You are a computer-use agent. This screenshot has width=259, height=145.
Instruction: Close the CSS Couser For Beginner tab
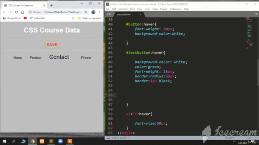44,5
